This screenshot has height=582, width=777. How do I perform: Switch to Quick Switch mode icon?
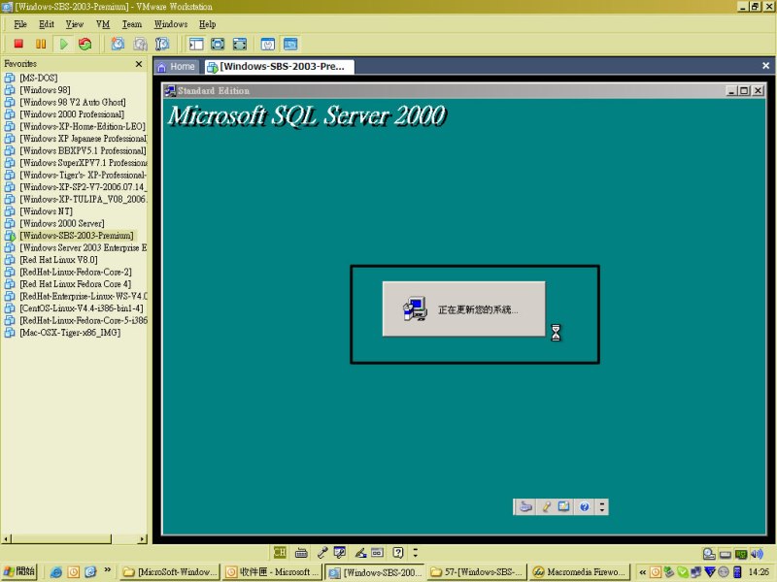[x=218, y=44]
